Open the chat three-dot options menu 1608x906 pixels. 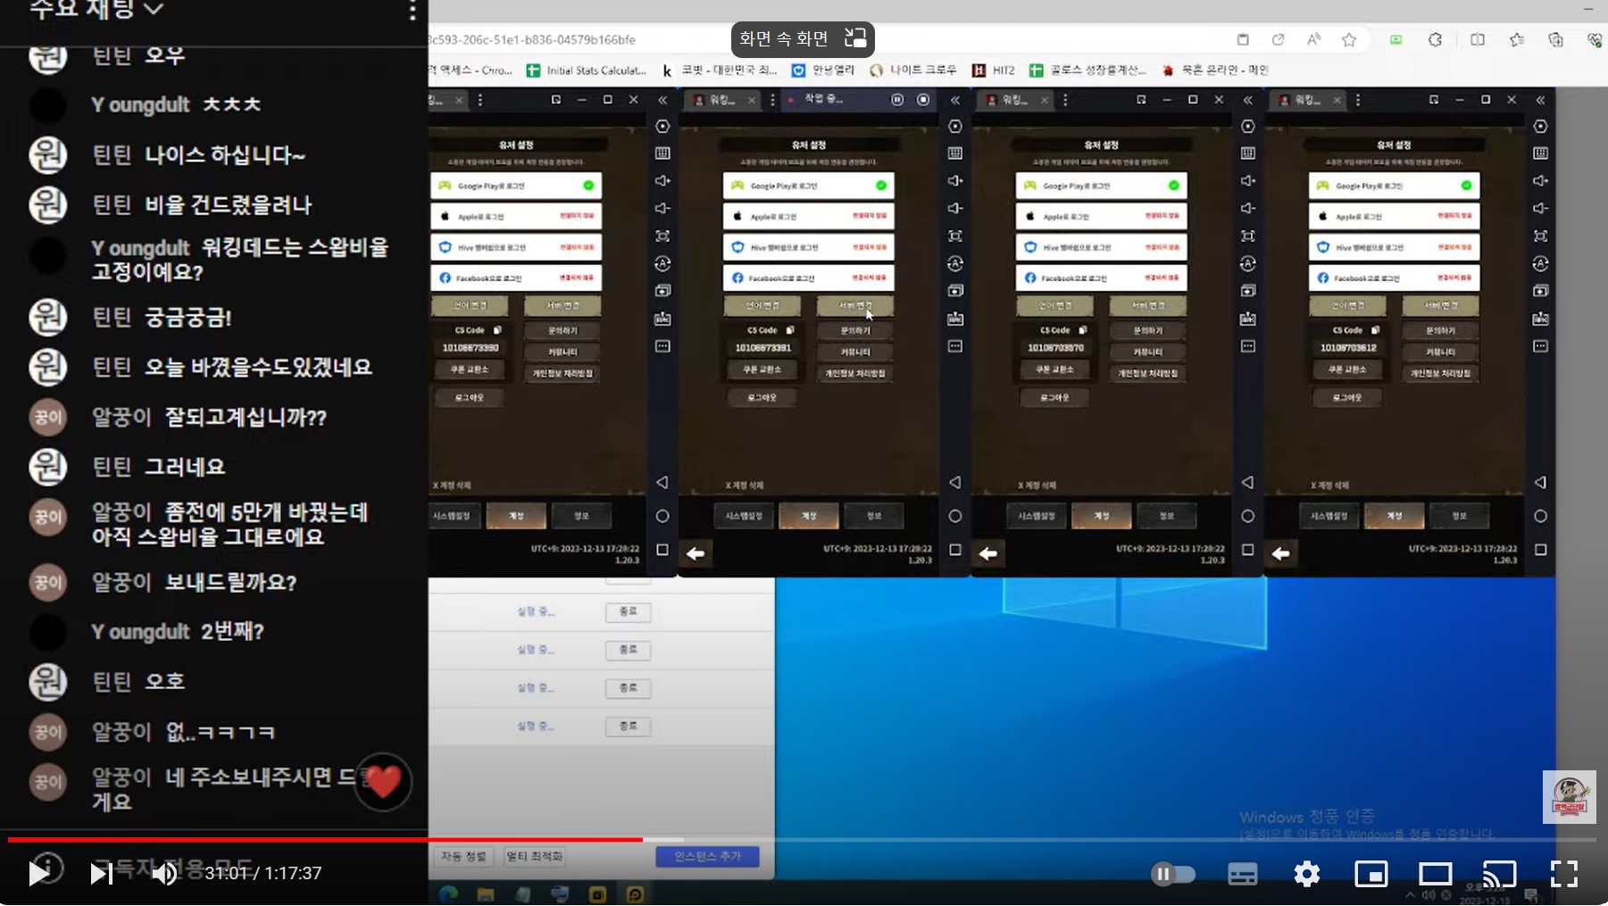pyautogui.click(x=412, y=11)
